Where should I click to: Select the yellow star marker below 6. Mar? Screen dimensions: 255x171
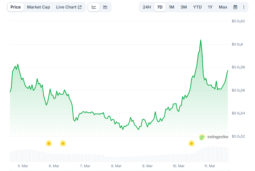coord(49,143)
